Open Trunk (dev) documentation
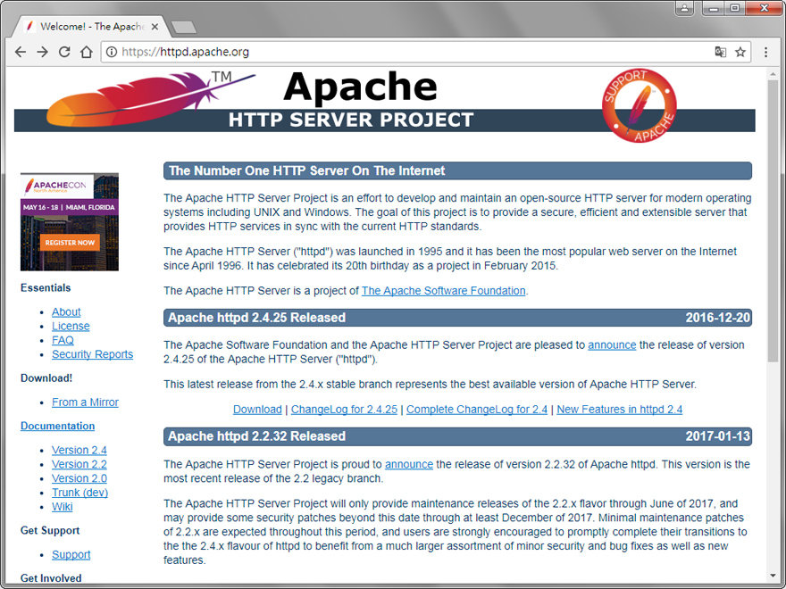The image size is (786, 589). 79,493
